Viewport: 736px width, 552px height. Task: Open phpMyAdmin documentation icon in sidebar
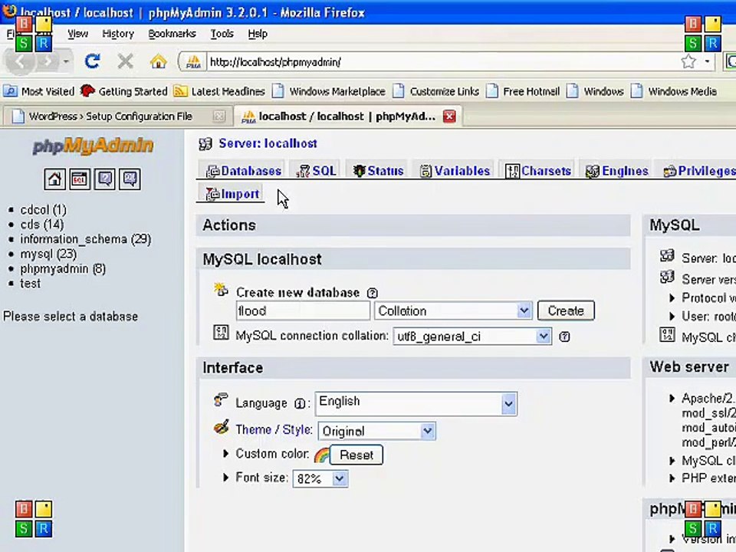click(105, 179)
